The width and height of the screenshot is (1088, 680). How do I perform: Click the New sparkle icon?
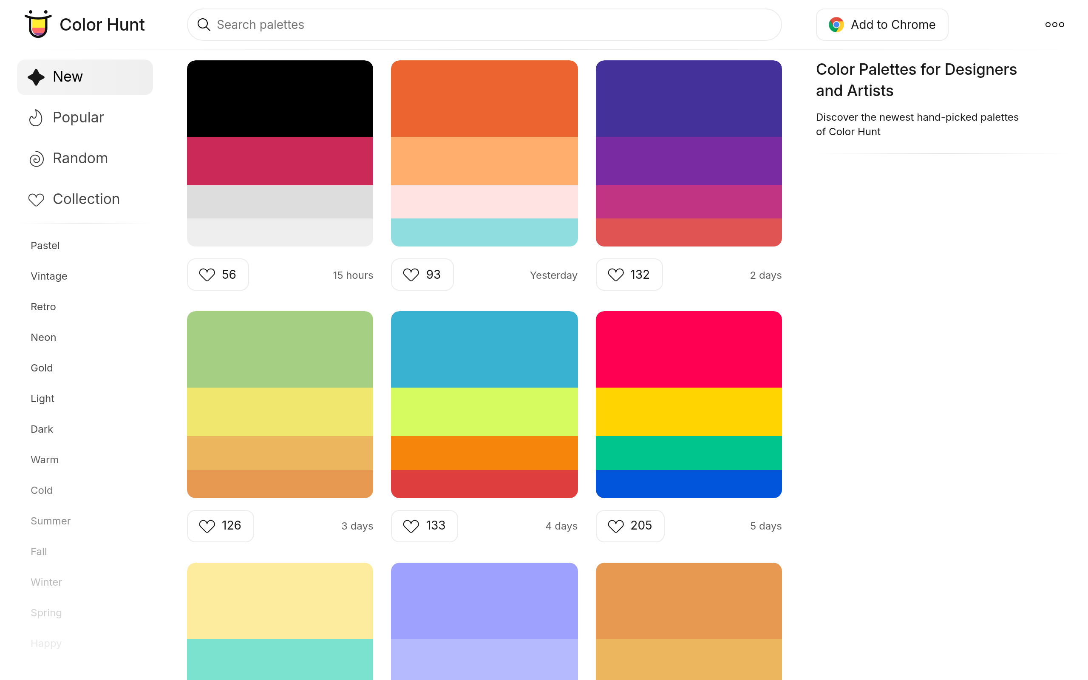(x=36, y=77)
